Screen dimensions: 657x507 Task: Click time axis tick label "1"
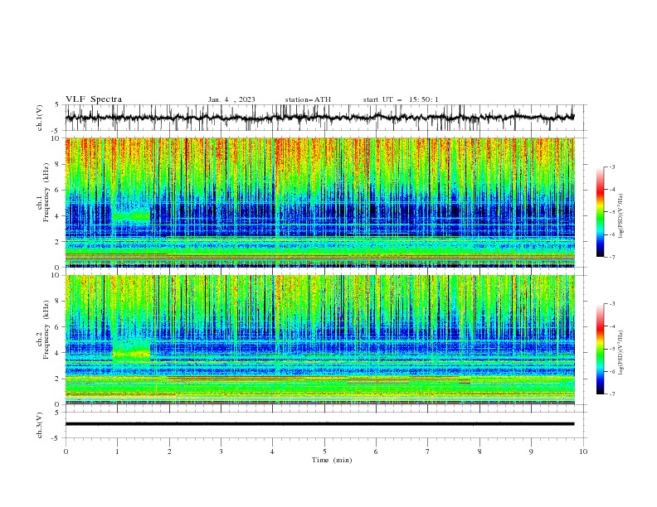tap(117, 451)
